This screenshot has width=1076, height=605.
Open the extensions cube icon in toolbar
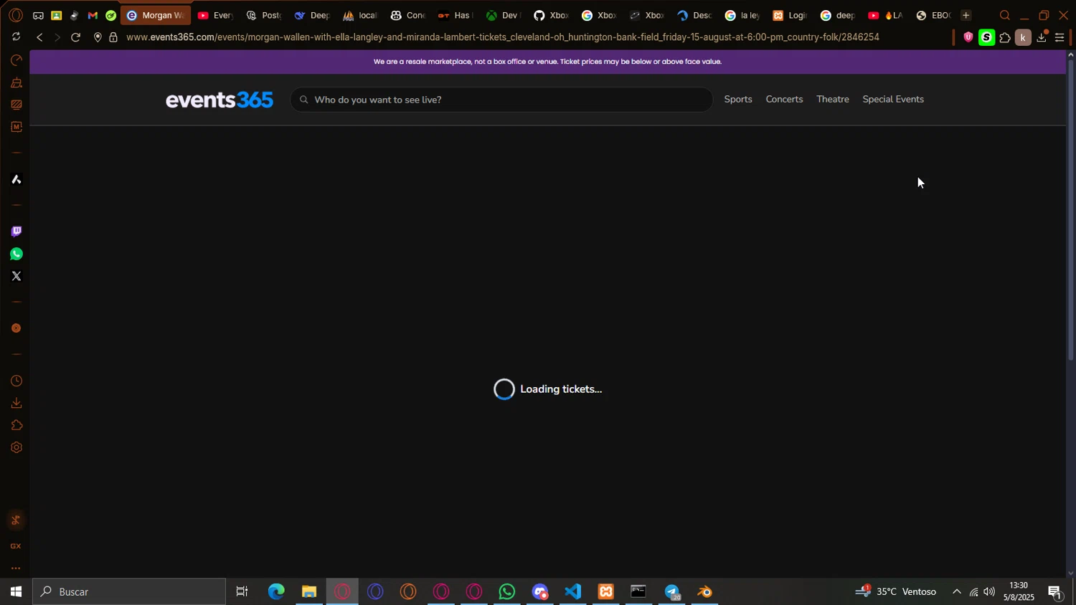1005,37
